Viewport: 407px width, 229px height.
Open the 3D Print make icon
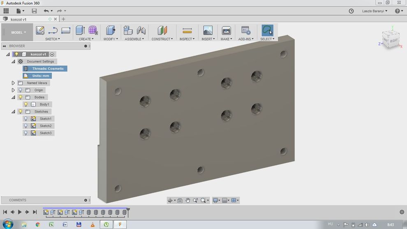click(x=226, y=30)
